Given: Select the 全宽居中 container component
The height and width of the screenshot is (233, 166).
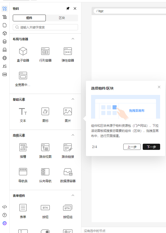Looking at the screenshot, I should 23,79.
